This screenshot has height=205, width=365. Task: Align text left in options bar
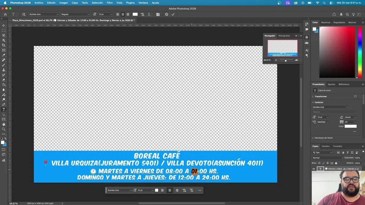pyautogui.click(x=117, y=14)
